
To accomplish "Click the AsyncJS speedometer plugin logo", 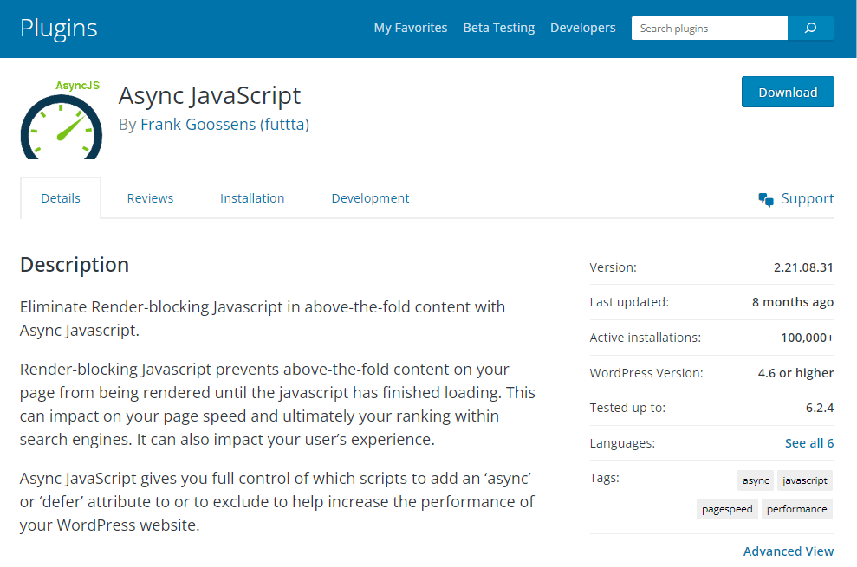I will point(62,119).
